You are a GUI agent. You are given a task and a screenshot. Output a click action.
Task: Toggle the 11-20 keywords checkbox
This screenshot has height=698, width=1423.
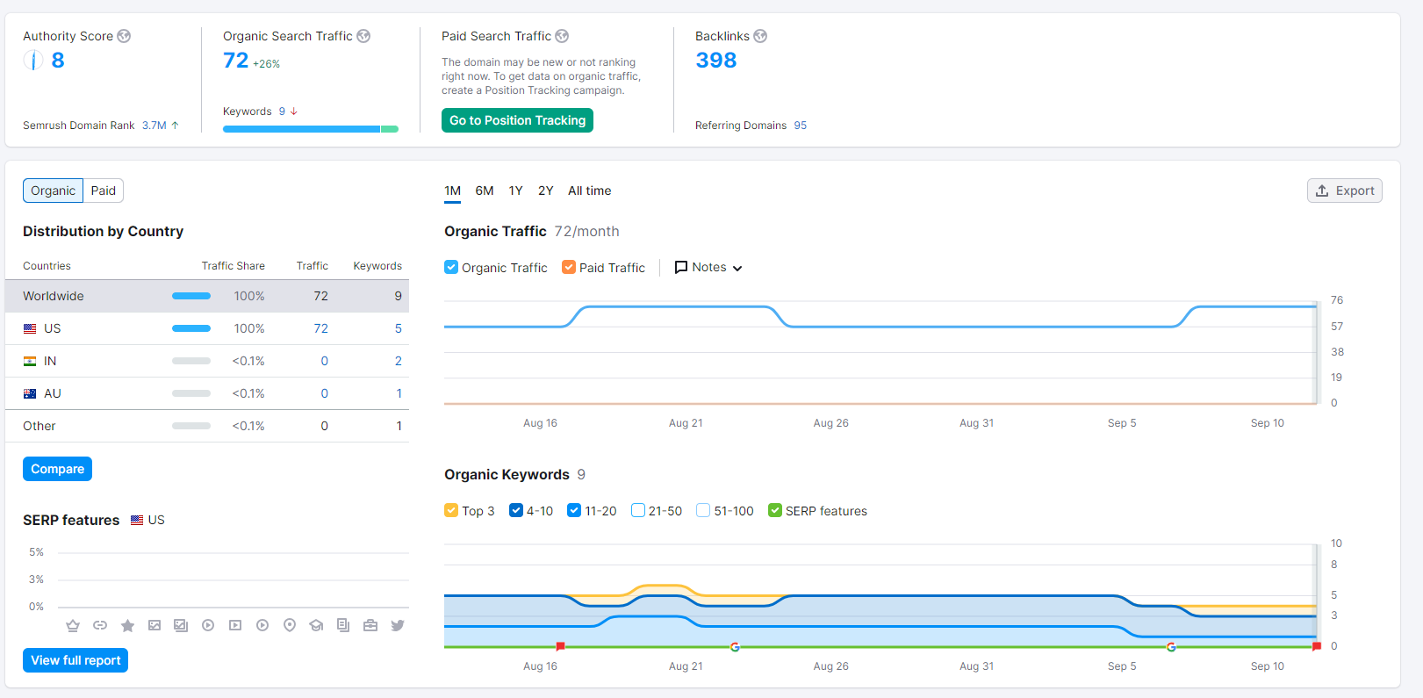click(x=574, y=510)
